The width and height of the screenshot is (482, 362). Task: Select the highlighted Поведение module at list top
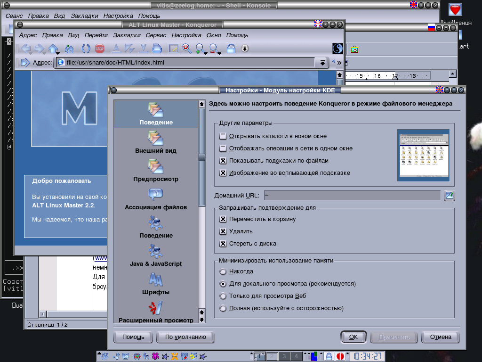[x=156, y=114]
